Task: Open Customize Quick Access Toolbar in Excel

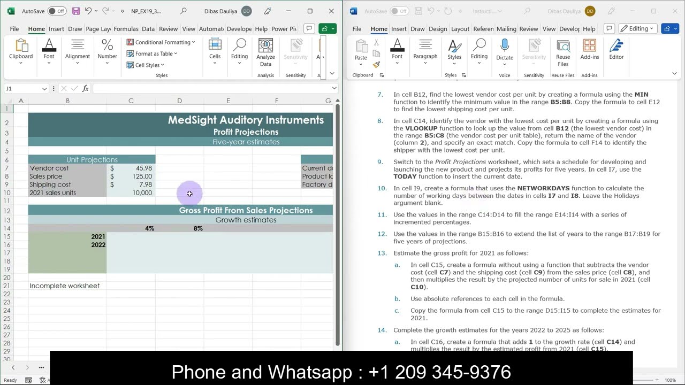Action: [x=123, y=11]
